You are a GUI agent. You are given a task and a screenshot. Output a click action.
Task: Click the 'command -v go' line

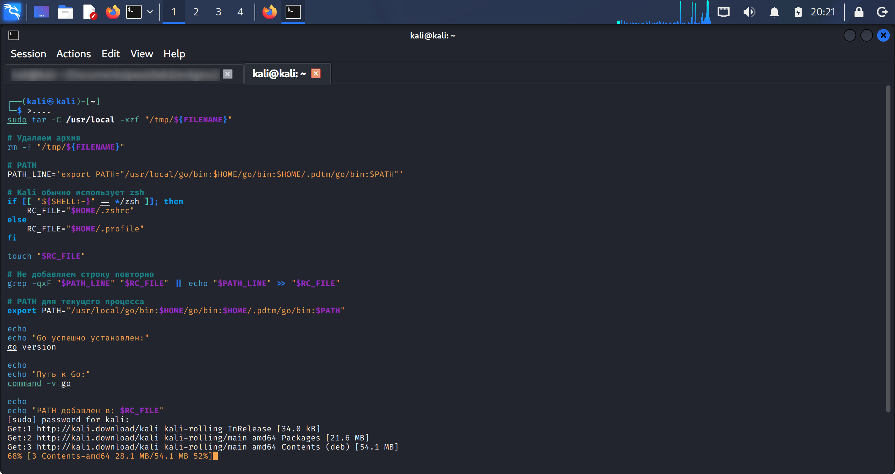pyautogui.click(x=39, y=383)
